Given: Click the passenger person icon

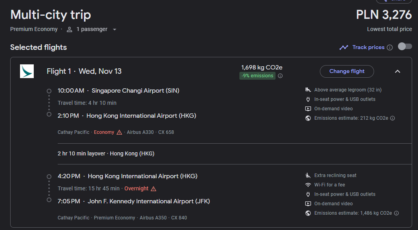Looking at the screenshot, I should [69, 29].
